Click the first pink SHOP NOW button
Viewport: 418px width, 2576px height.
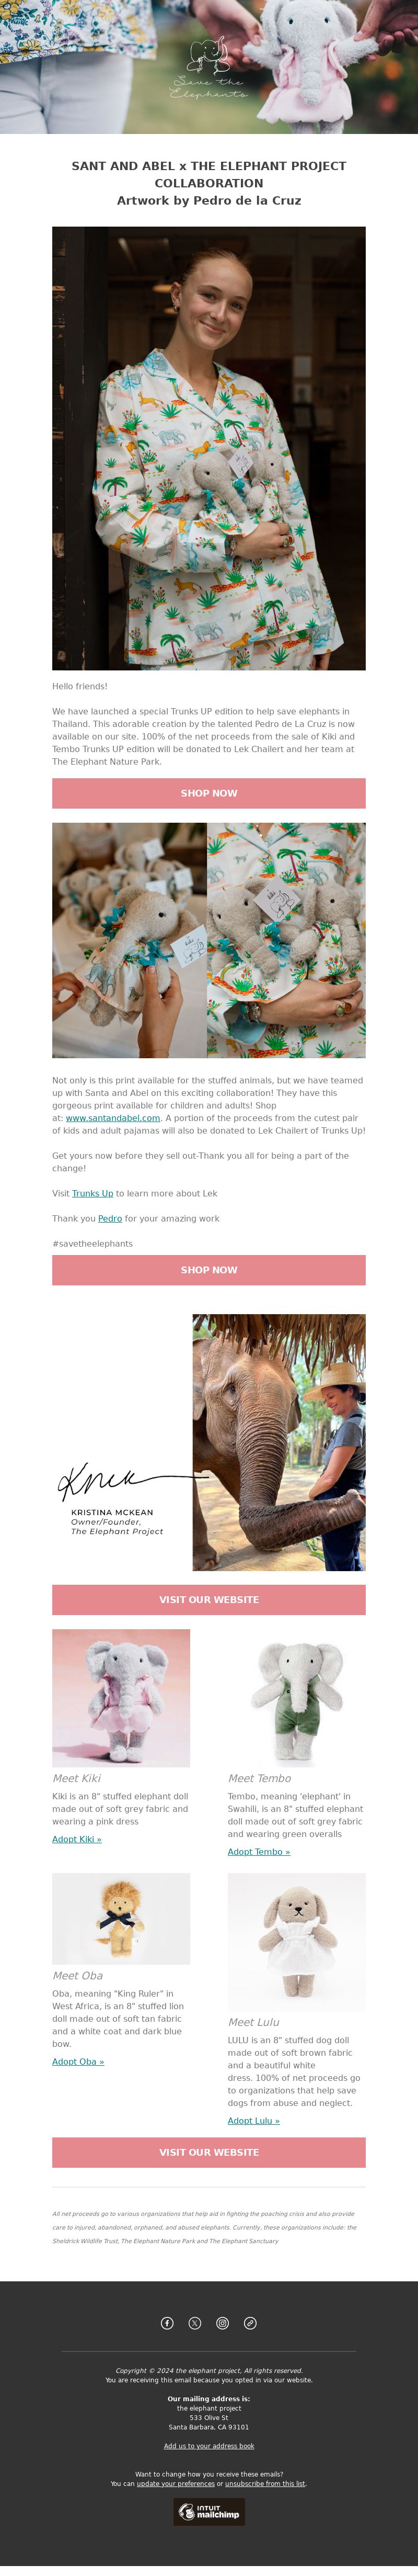coord(208,793)
